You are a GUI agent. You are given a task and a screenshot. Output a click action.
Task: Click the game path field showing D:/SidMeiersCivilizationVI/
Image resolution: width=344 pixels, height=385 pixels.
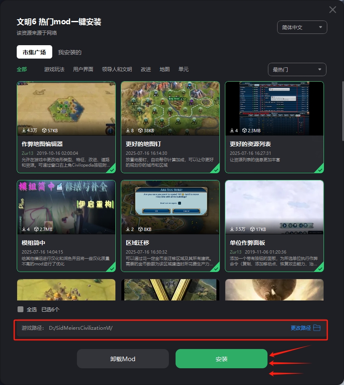point(171,328)
